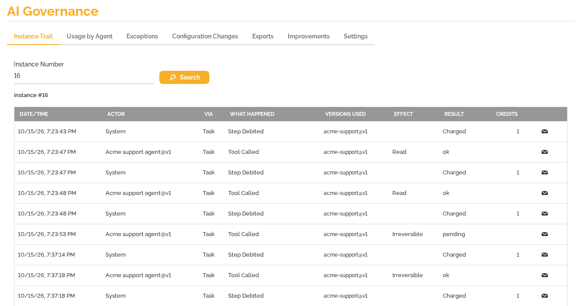The height and width of the screenshot is (306, 578).
Task: Click Search label on the orange button
Action: coord(190,77)
